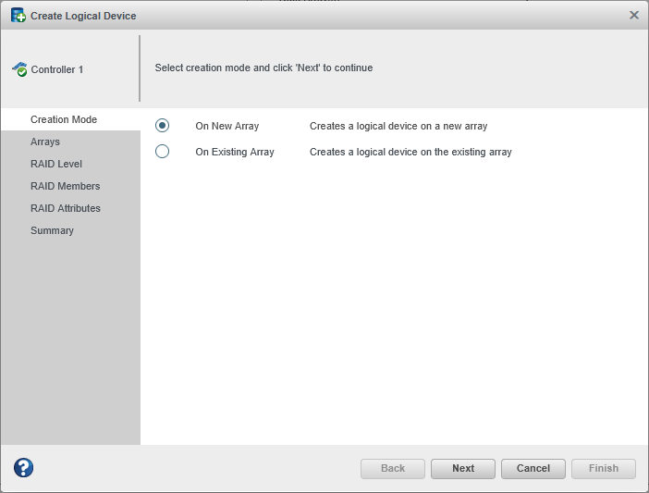Click the Create Logical Device title icon
Screen dimensions: 649x493
18,16
